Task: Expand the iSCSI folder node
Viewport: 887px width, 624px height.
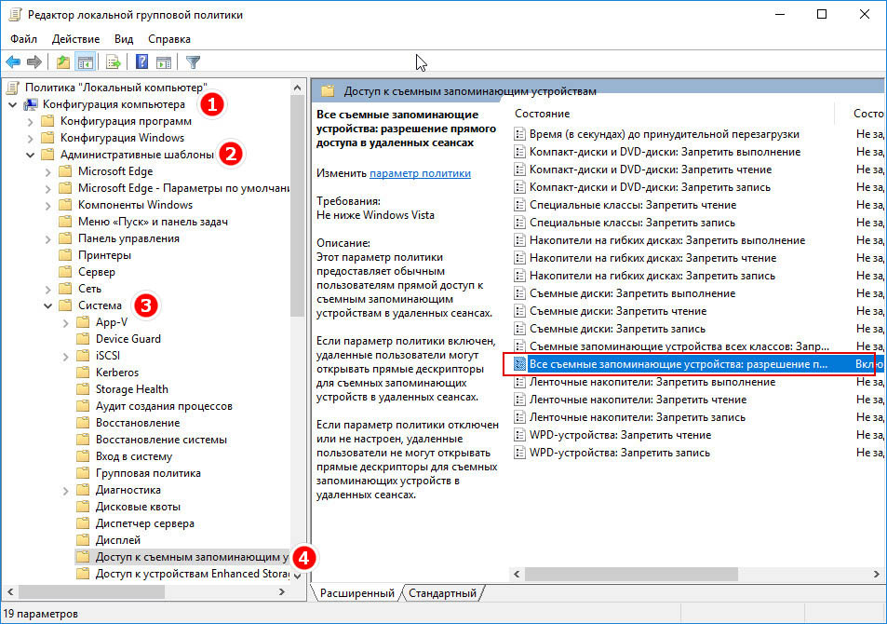Action: click(65, 356)
